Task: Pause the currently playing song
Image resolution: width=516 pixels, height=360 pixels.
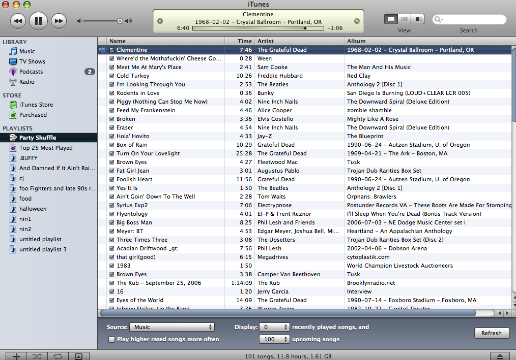Action: point(38,21)
